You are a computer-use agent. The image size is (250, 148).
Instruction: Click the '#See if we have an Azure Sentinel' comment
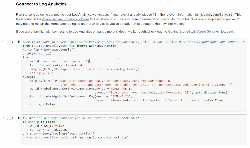click(134, 42)
